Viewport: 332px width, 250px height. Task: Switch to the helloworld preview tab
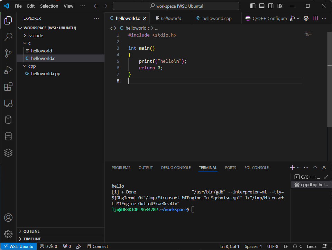tap(170, 18)
